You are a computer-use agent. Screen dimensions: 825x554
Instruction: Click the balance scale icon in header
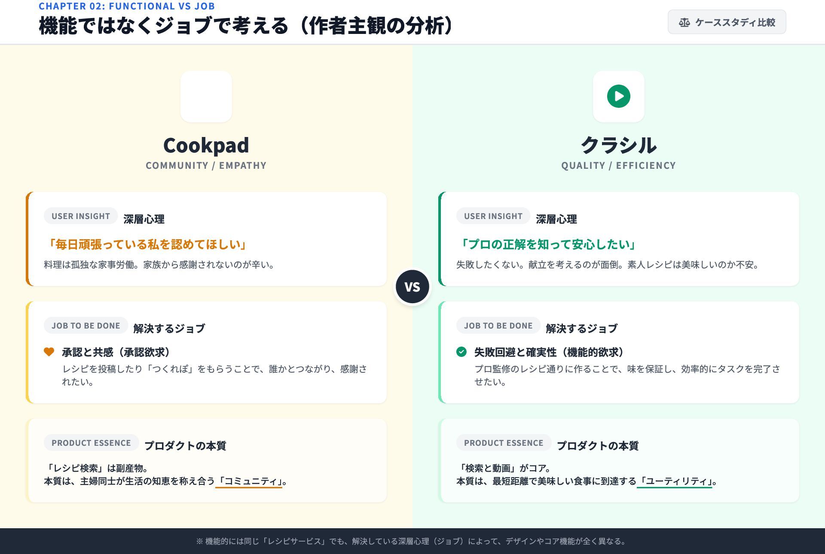(684, 22)
